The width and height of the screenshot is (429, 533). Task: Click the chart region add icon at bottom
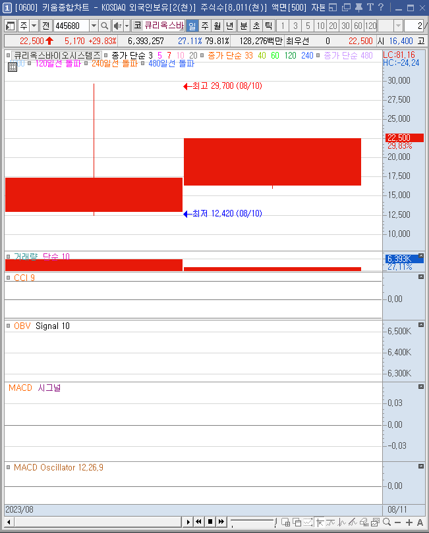point(286,522)
